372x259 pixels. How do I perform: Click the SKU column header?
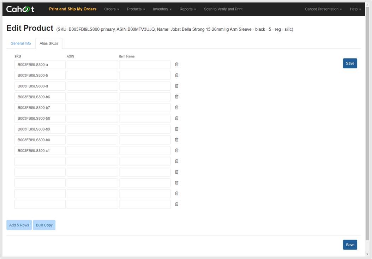pos(18,56)
